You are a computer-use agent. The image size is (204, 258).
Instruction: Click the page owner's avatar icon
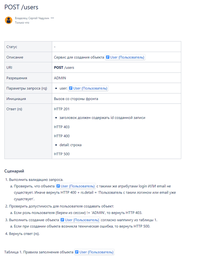(x=8, y=20)
